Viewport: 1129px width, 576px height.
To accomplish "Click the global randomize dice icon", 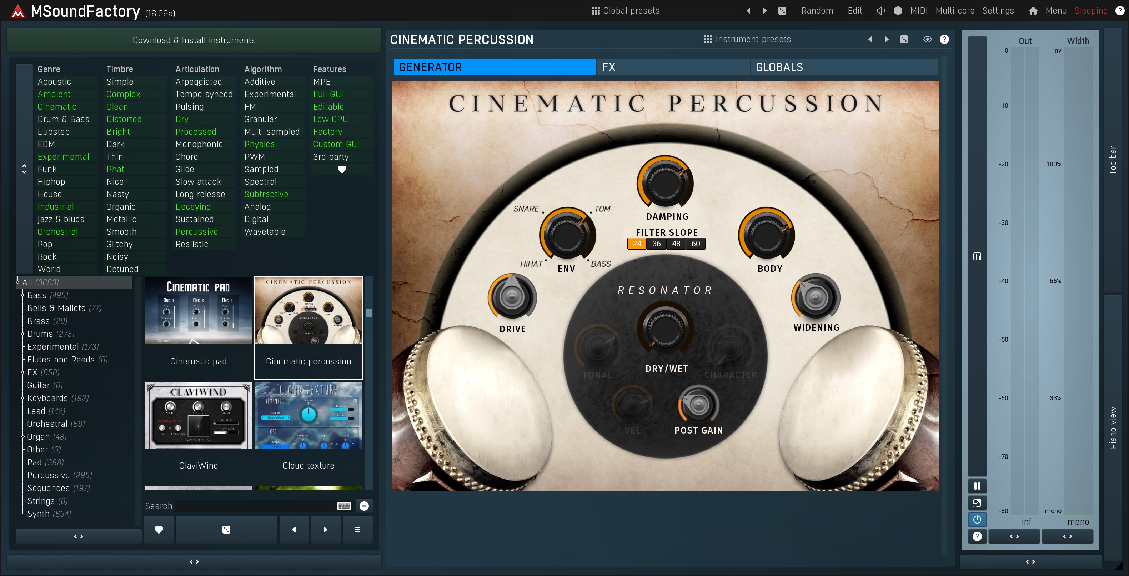I will tap(782, 10).
